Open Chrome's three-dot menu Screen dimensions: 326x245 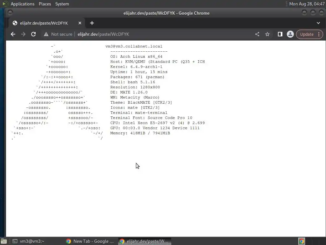319,34
